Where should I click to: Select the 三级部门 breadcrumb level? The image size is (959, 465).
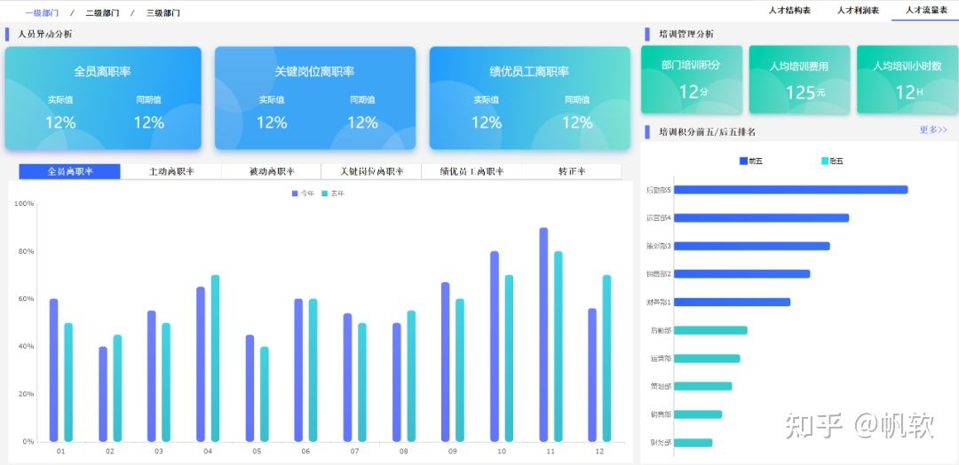pos(162,12)
